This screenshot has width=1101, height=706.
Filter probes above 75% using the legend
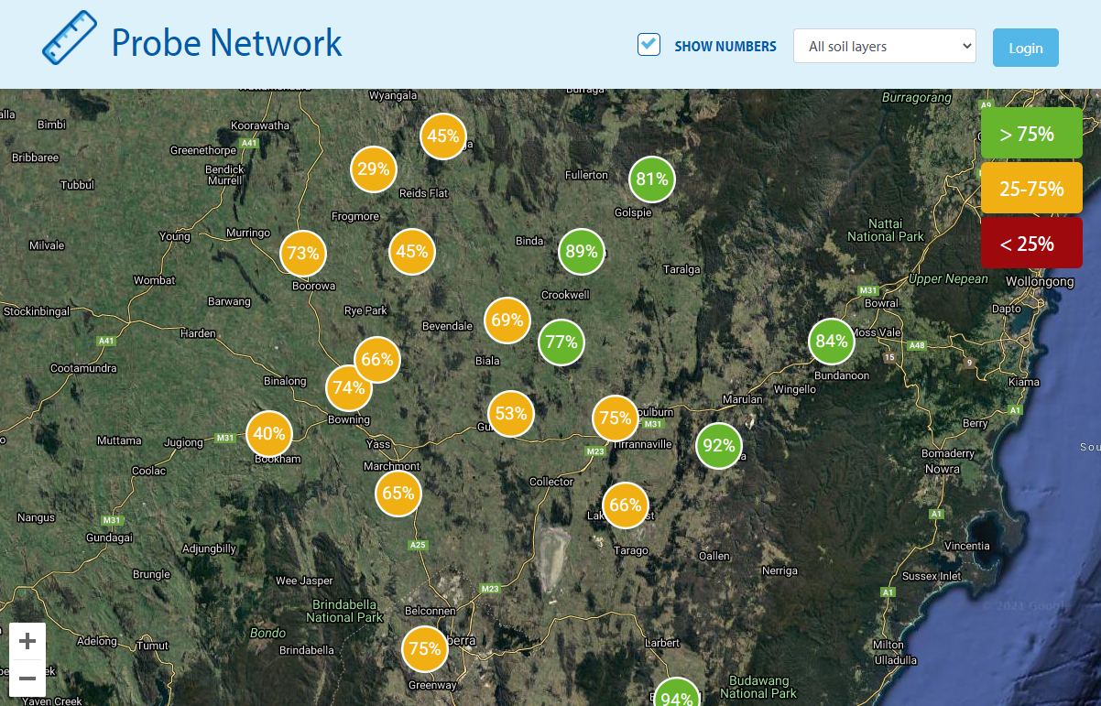(x=1031, y=133)
